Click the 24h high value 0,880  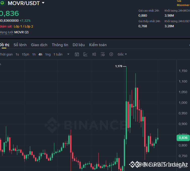(x=143, y=16)
